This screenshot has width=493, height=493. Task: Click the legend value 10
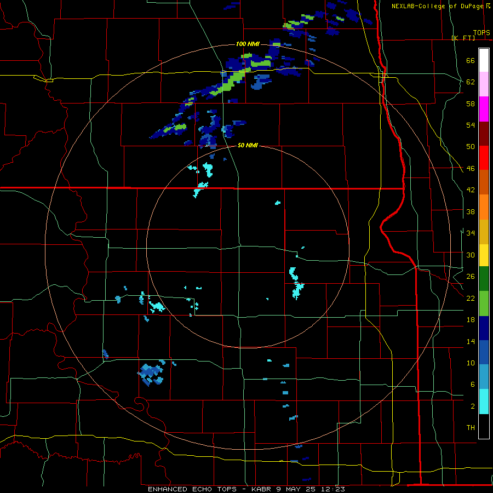click(471, 363)
